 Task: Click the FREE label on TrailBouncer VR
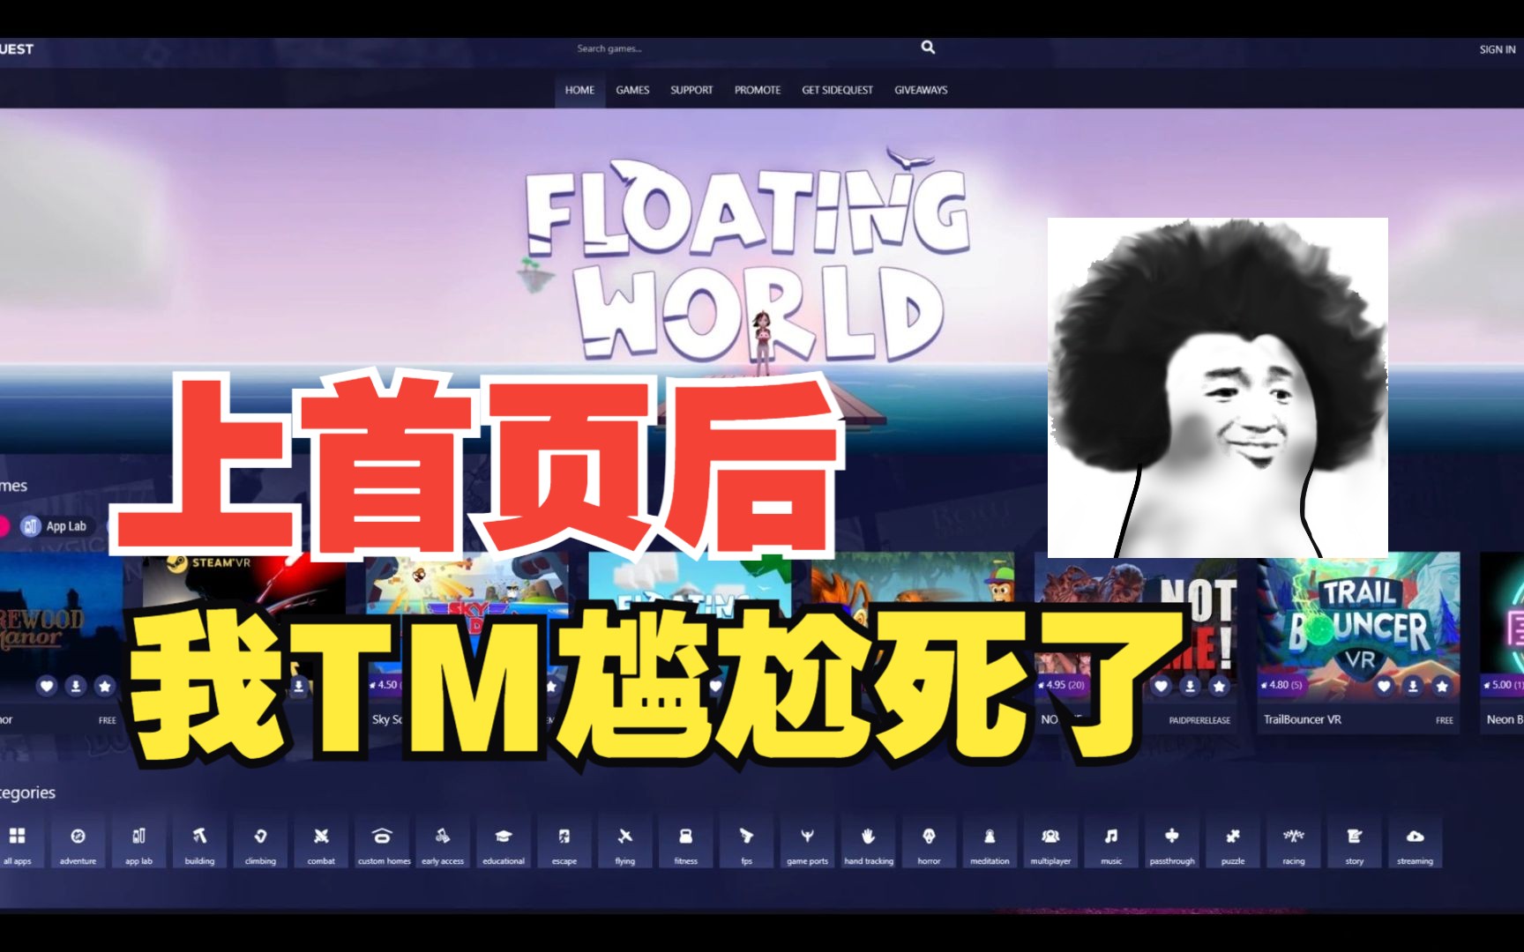coord(1444,720)
